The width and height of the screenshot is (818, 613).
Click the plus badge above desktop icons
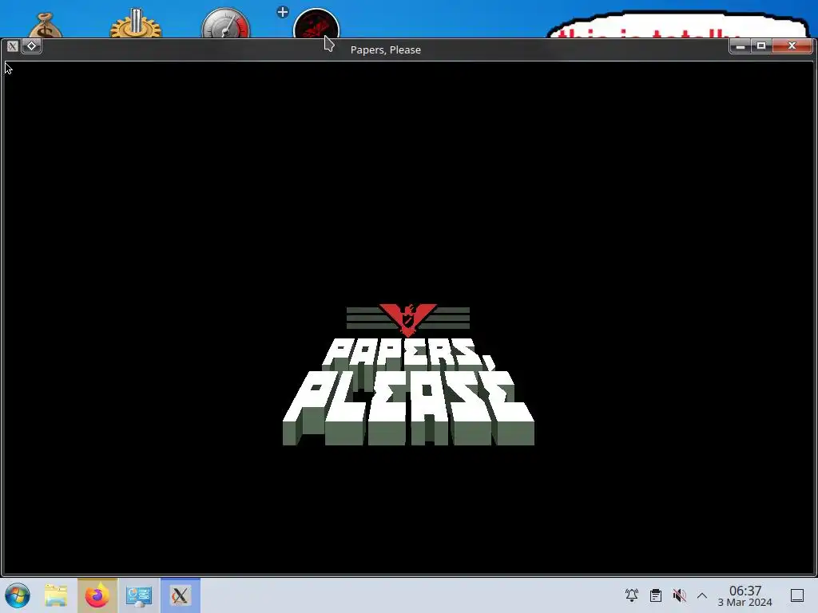point(282,12)
